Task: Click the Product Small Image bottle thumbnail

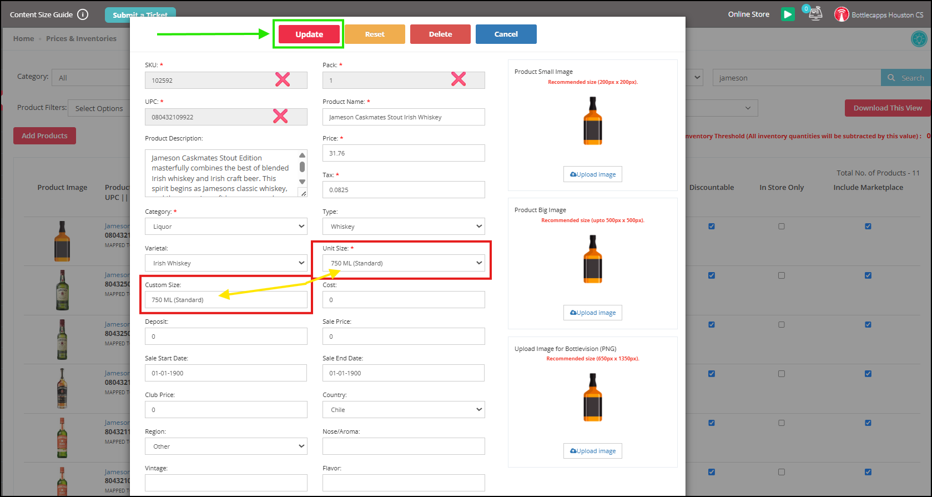Action: click(x=593, y=121)
